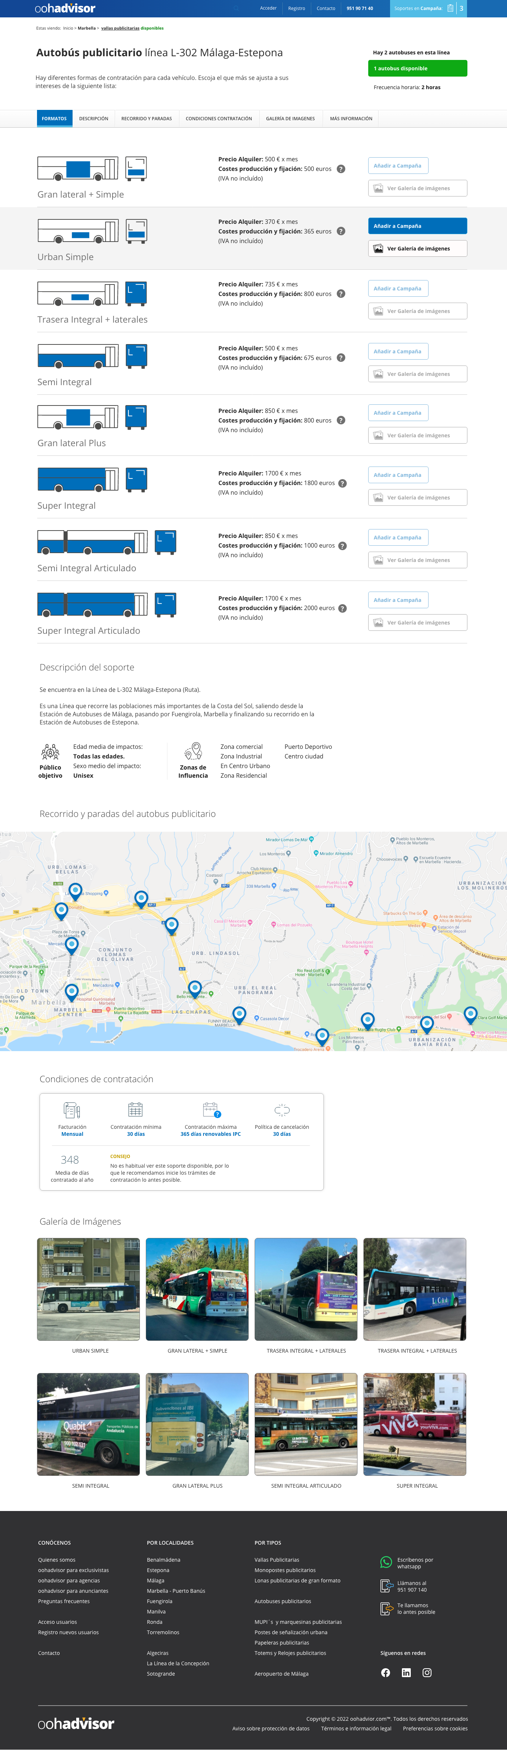The width and height of the screenshot is (507, 1750).
Task: Switch to the Descripción tab
Action: coord(94,119)
